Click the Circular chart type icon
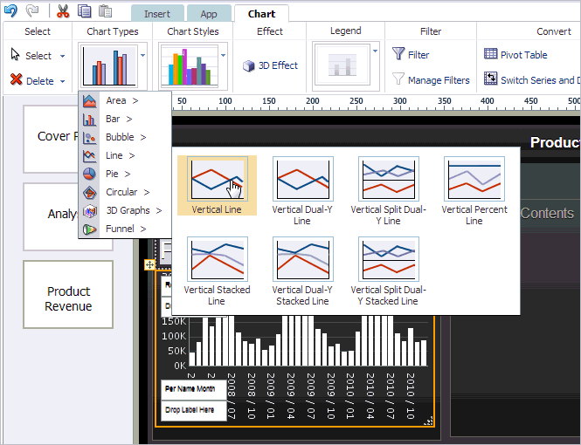 click(89, 192)
